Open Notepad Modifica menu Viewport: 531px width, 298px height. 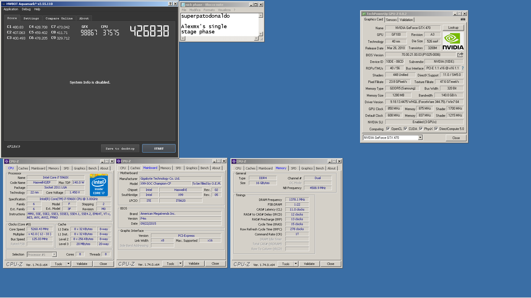195,10
